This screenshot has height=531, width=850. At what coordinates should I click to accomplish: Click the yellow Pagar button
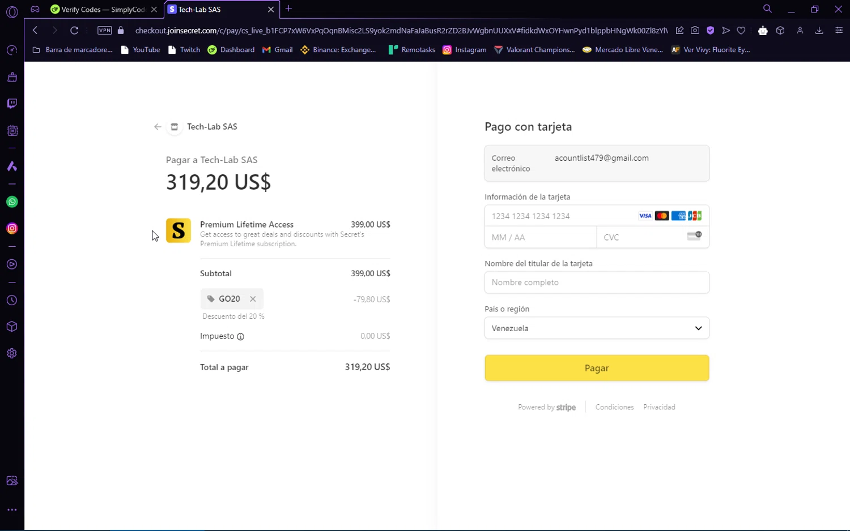[x=596, y=368]
